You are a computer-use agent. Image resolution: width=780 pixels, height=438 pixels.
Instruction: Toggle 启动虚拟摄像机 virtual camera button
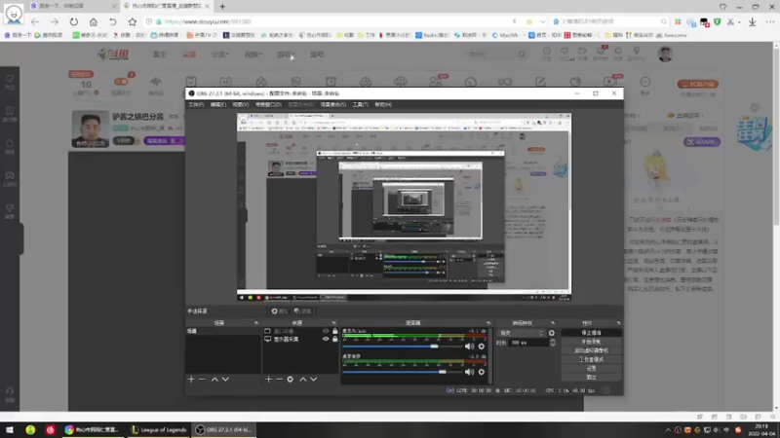[591, 350]
